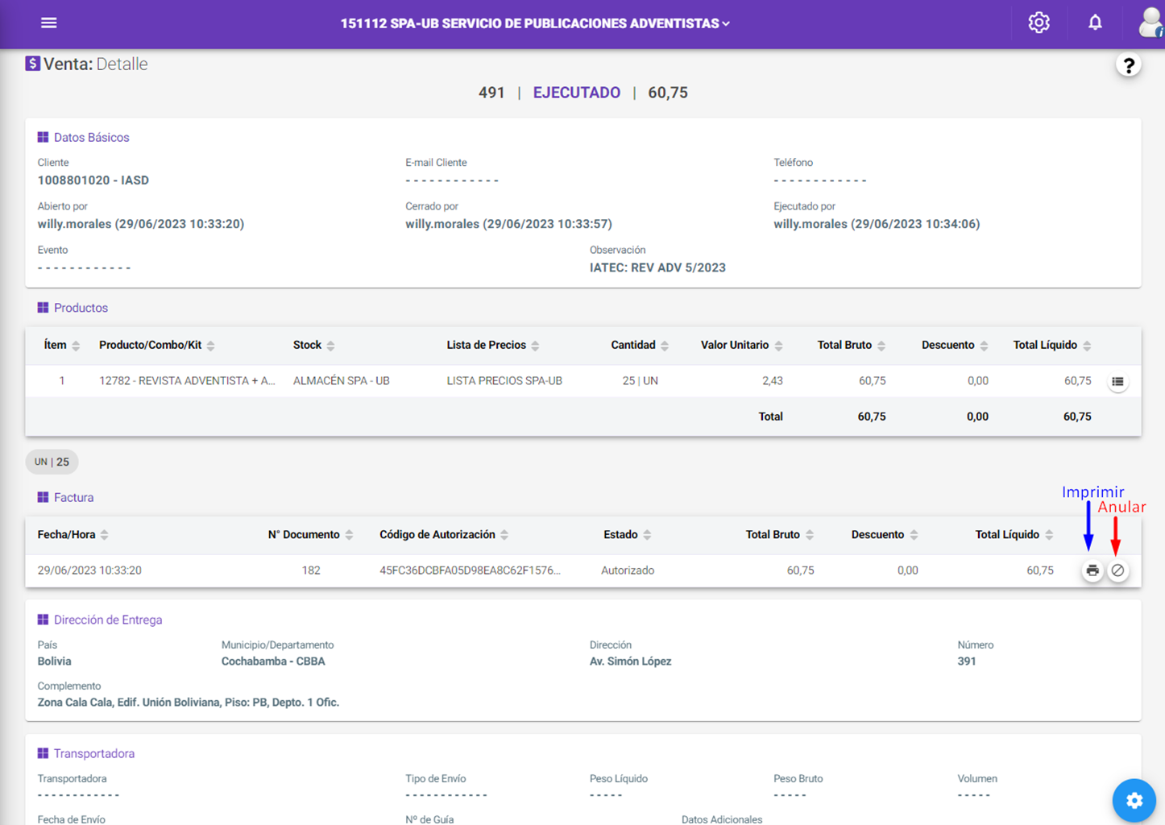Click invoice date 29/06/2023 10:33:20
Image resolution: width=1165 pixels, height=825 pixels.
[89, 570]
